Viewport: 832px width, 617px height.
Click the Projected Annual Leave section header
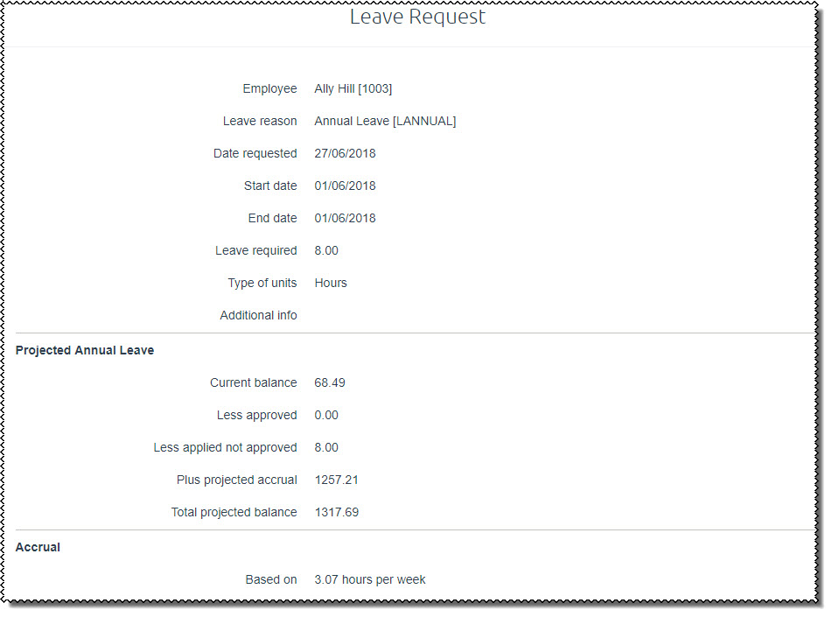click(x=85, y=350)
